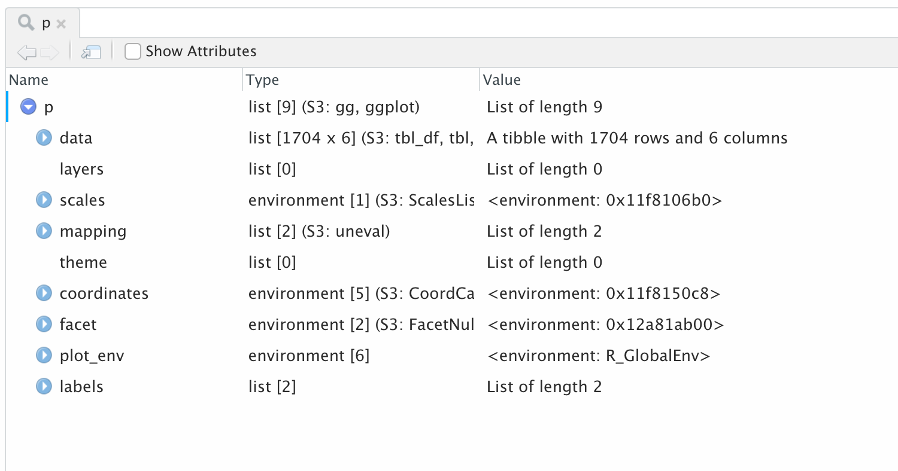Close the p viewer tab
This screenshot has width=898, height=471.
point(61,24)
